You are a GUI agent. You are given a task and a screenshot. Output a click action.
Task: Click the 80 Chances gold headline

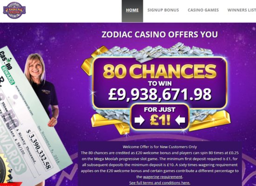pyautogui.click(x=160, y=71)
